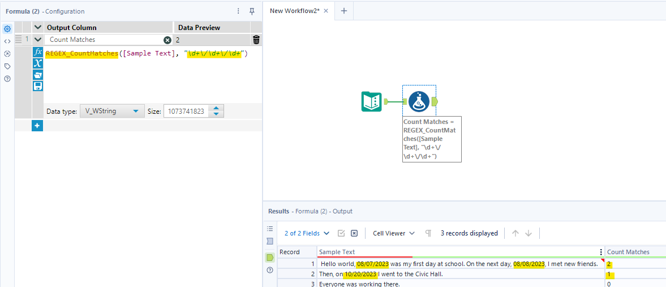Click the select all fields checkmark icon

(341, 233)
